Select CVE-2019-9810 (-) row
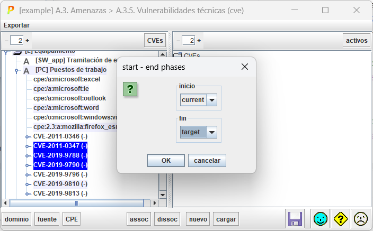 click(x=60, y=184)
